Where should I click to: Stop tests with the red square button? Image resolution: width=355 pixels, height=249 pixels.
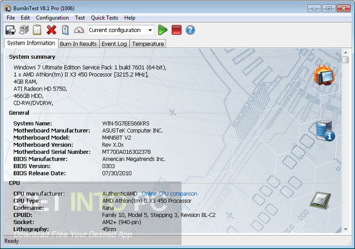pos(176,30)
